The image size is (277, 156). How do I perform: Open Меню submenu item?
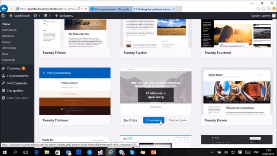[x=6, y=42]
